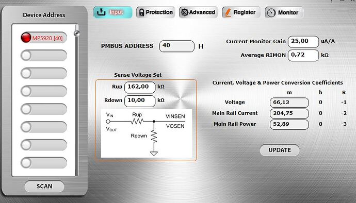This screenshot has height=203, width=356.
Task: Click the pencil icon on Register
Action: coord(228,12)
